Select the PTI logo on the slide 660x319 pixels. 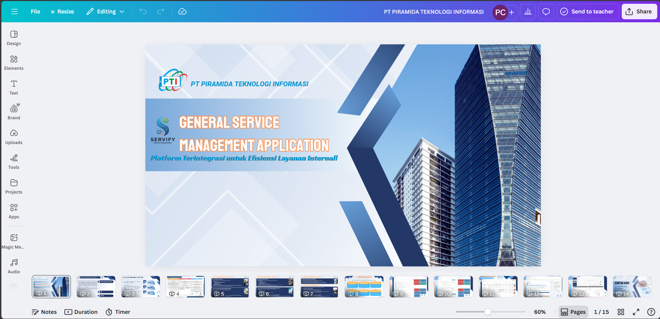[x=173, y=80]
